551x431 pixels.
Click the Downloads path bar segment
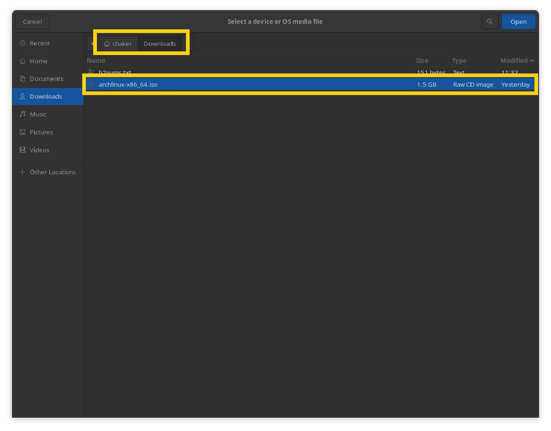(x=160, y=44)
